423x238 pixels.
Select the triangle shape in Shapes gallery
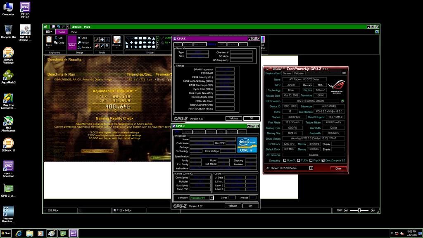coord(154,38)
